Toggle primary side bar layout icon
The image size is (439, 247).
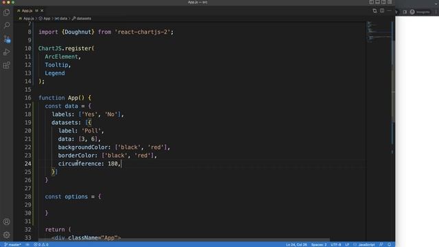point(371,2)
